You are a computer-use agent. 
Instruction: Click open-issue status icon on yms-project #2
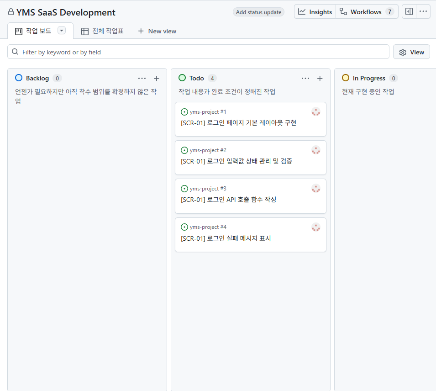[x=184, y=150]
